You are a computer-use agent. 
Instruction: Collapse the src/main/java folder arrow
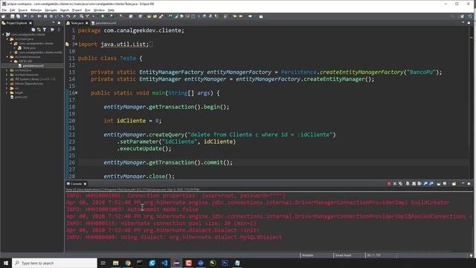click(7, 39)
